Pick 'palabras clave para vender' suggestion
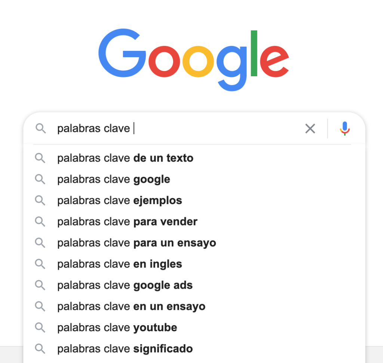383x363 pixels. pos(127,222)
